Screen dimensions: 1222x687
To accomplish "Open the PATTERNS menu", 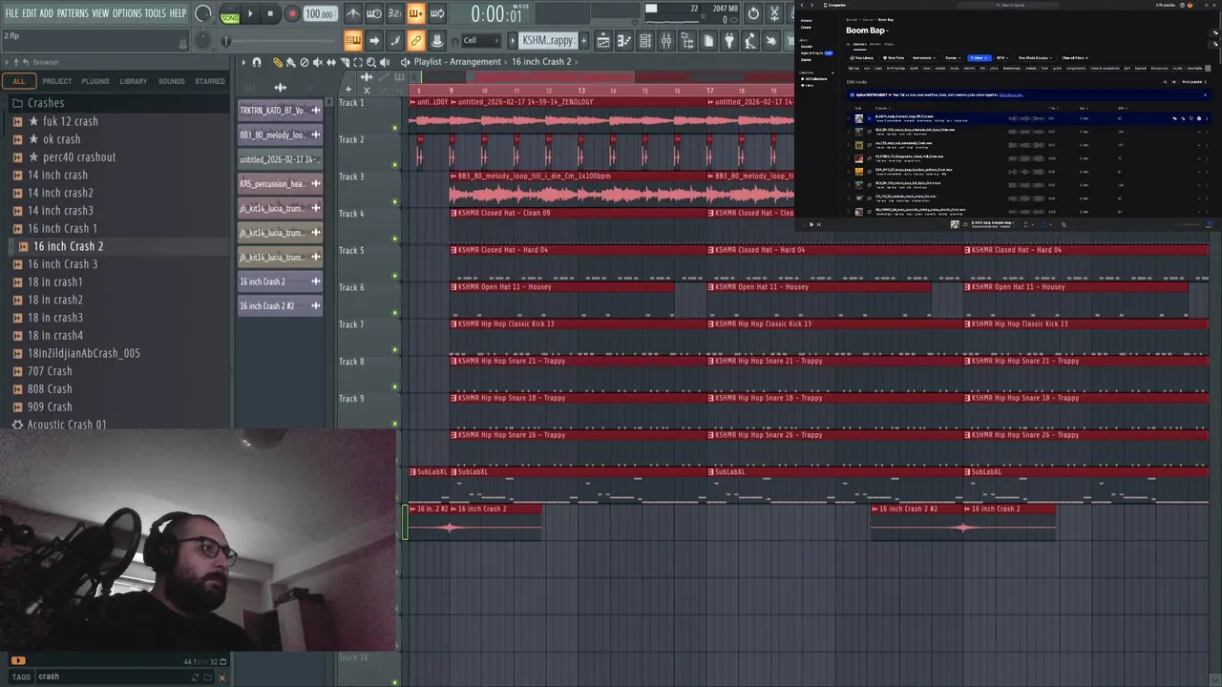I will click(x=73, y=13).
